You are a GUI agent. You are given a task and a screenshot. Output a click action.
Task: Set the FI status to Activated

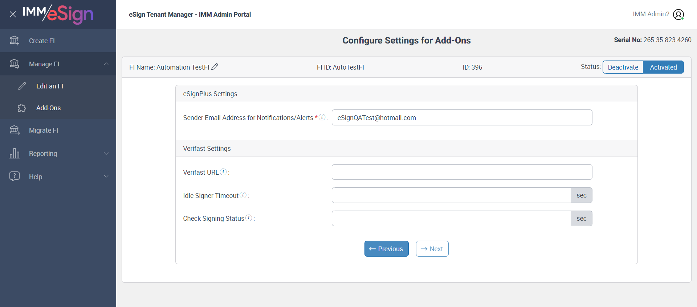[663, 67]
